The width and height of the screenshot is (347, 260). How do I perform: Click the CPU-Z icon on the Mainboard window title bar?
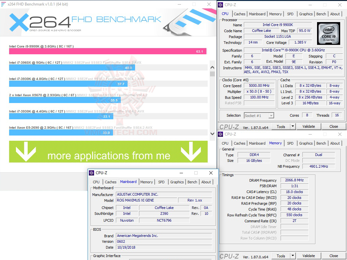92,173
